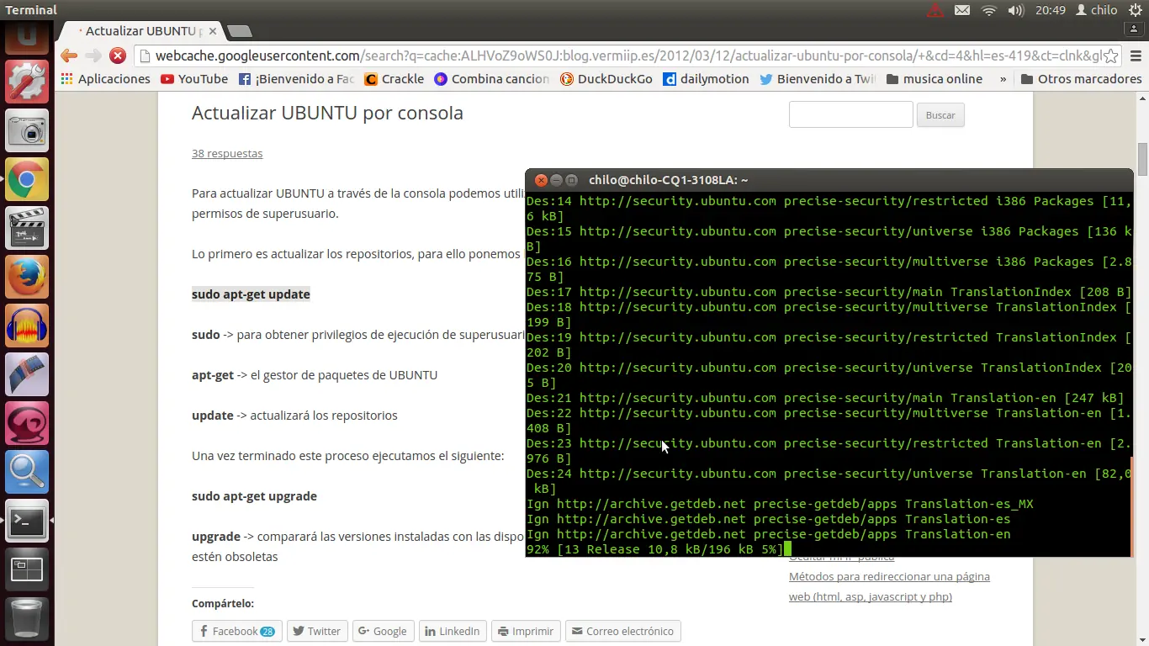
Task: Open the Wi-Fi network indicator
Action: coord(989,10)
